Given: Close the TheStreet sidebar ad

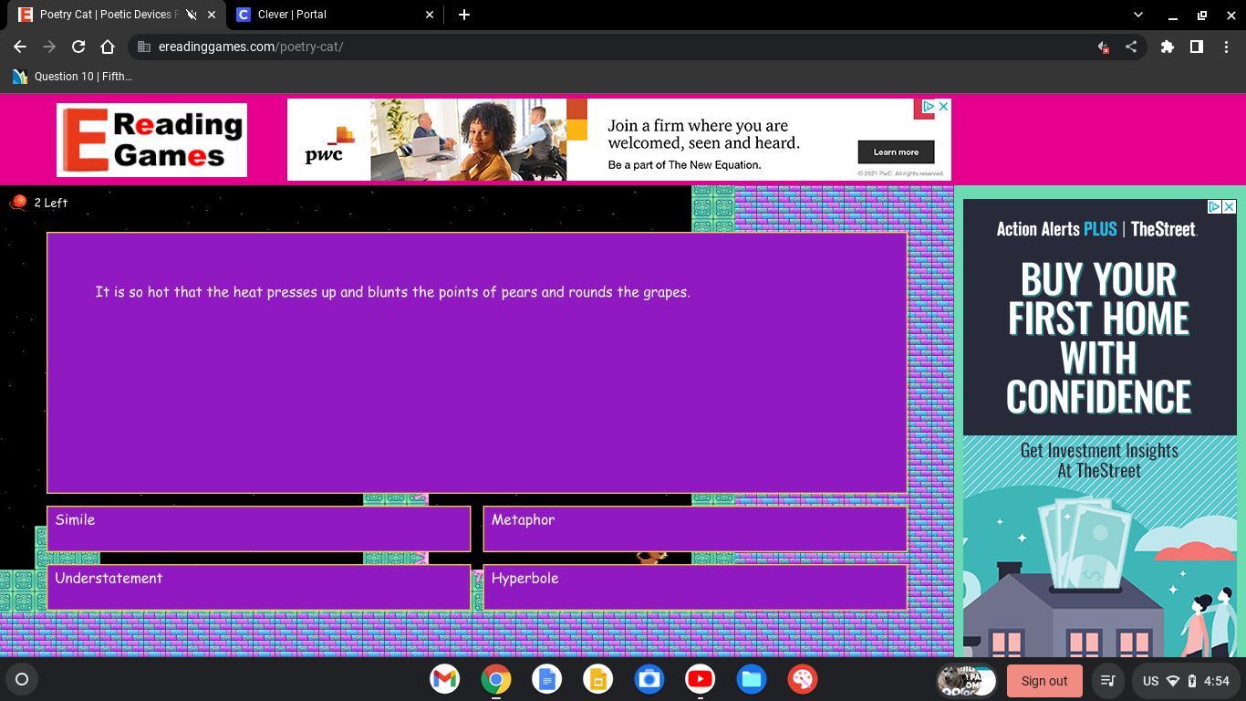Looking at the screenshot, I should click(x=1230, y=207).
